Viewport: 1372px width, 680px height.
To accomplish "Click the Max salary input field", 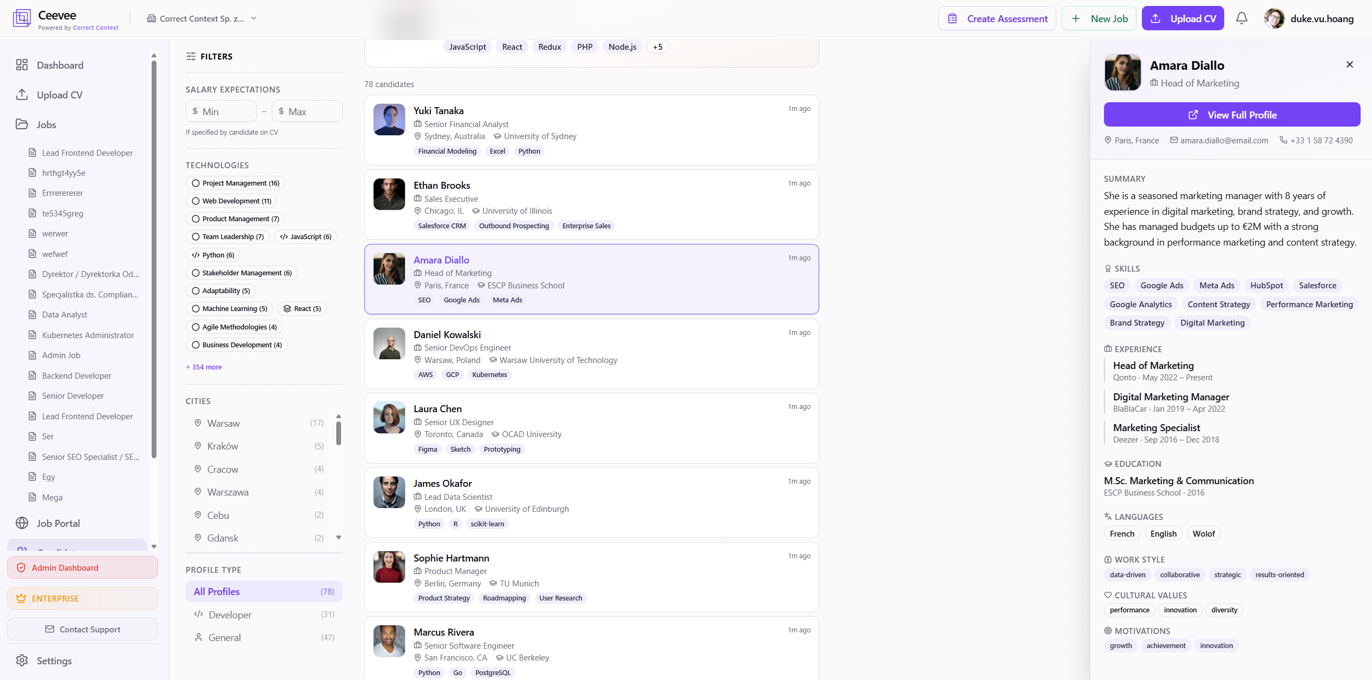I will [x=307, y=111].
